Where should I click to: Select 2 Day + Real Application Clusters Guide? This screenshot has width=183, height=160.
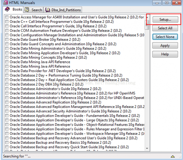[x=69, y=80]
